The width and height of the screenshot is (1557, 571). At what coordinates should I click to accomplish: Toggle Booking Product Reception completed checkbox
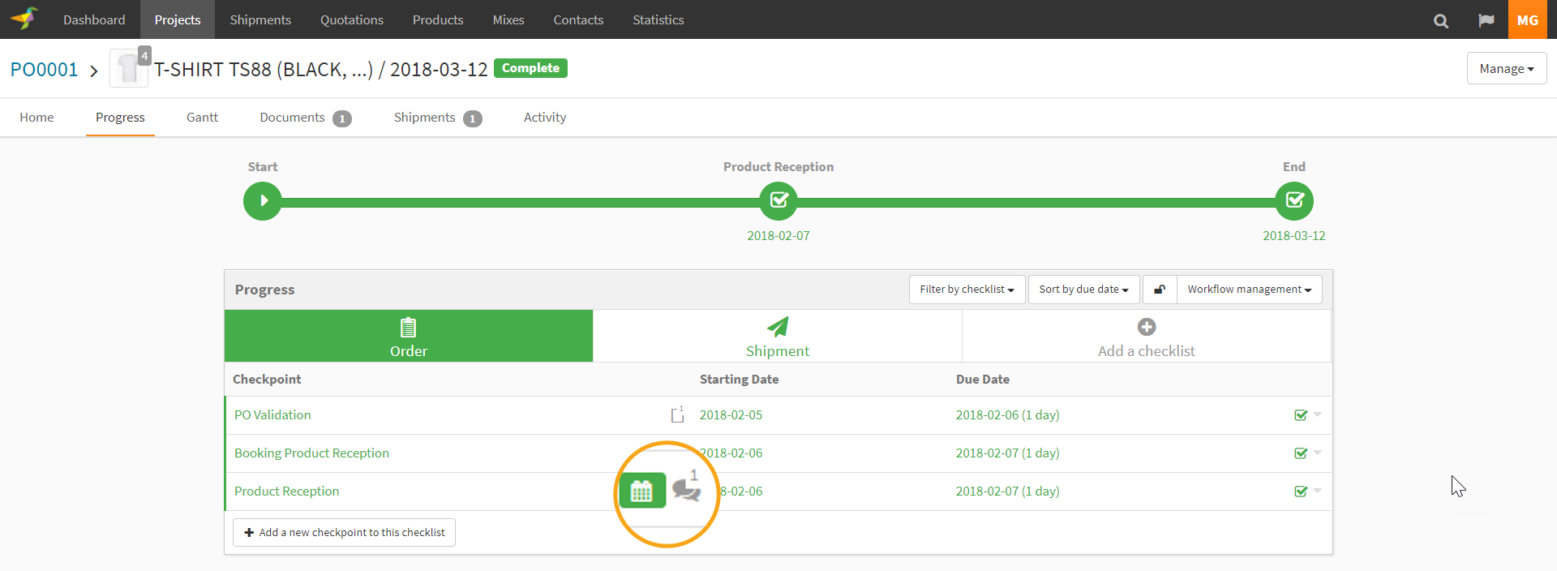[x=1301, y=453]
